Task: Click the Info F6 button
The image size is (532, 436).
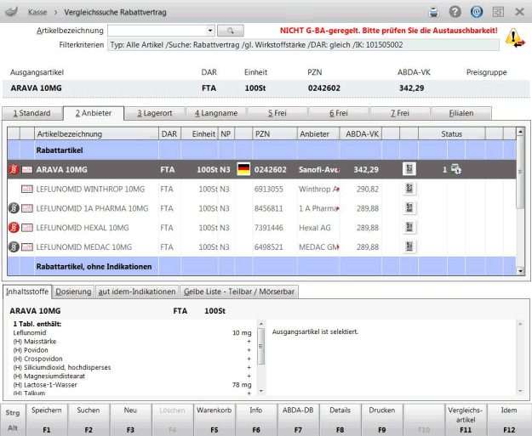Action: (x=256, y=420)
